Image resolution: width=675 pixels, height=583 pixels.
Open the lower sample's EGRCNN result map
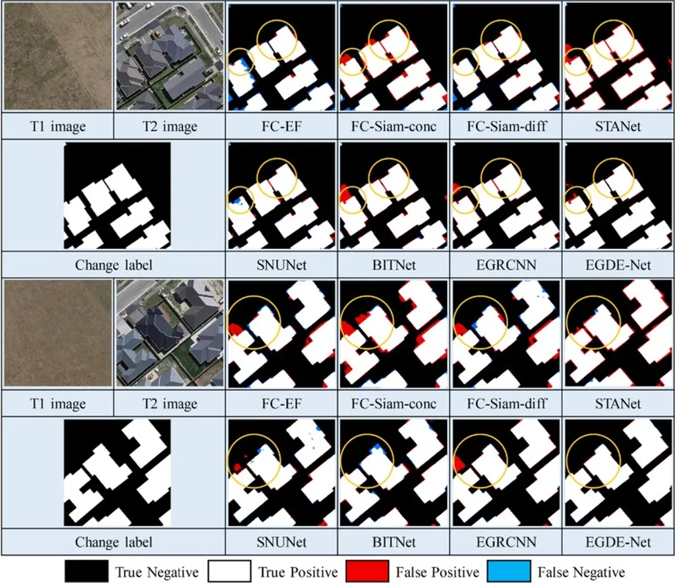506,473
